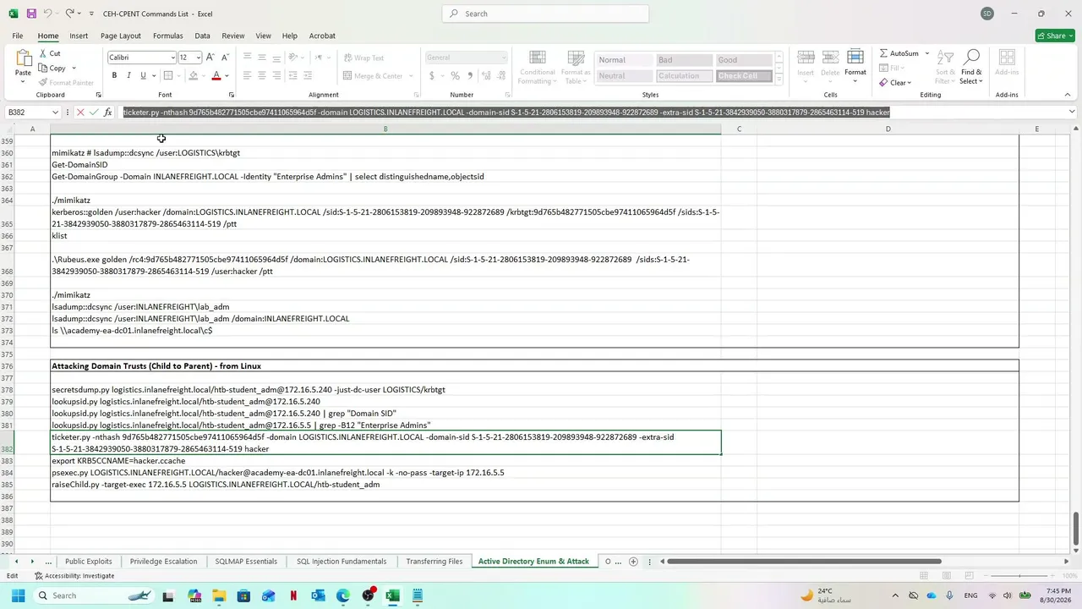The image size is (1082, 609).
Task: Click the Excel app icon in title bar
Action: (x=13, y=14)
